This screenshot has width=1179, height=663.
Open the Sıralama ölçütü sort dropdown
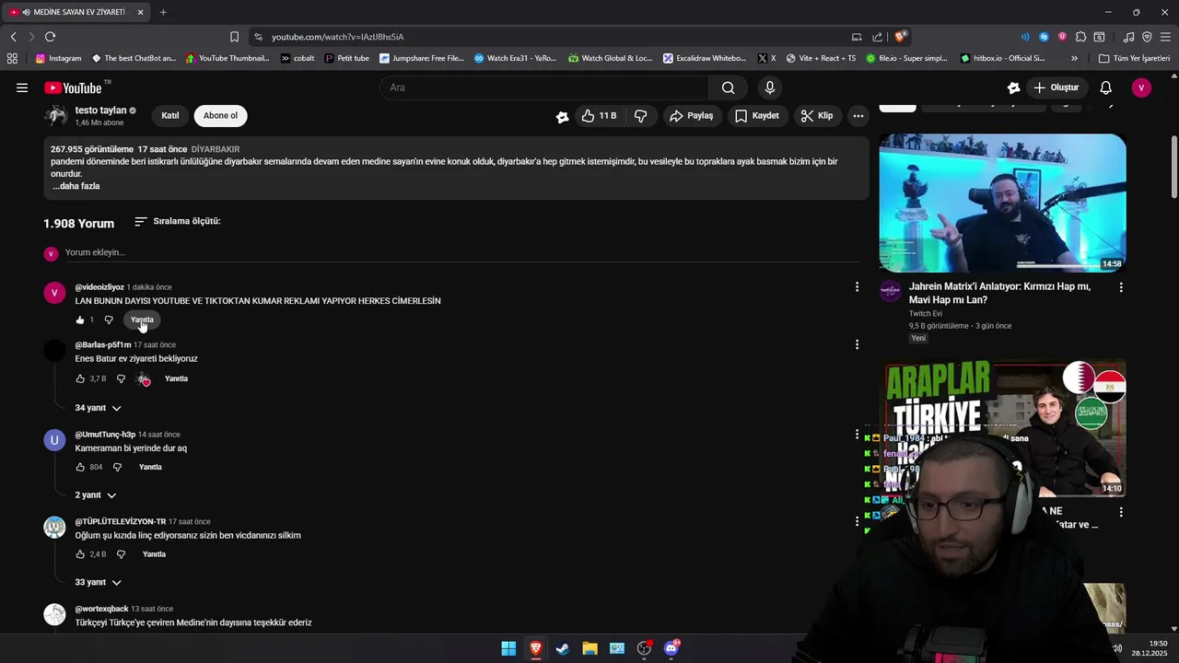click(x=177, y=221)
